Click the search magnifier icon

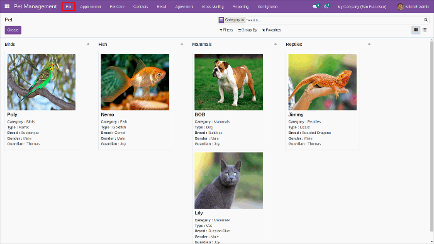click(426, 20)
